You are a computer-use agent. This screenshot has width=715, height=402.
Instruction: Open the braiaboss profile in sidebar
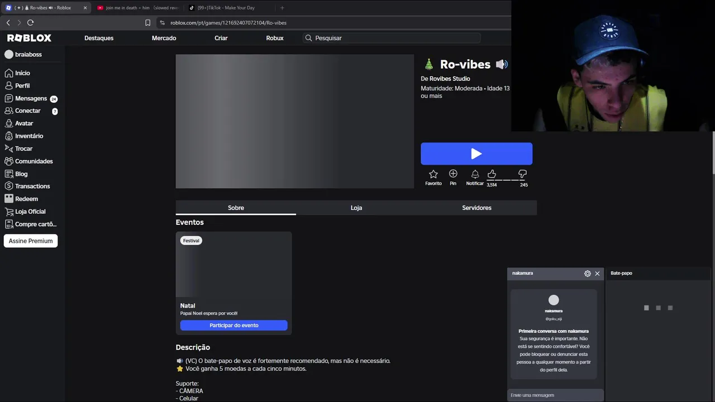23,54
